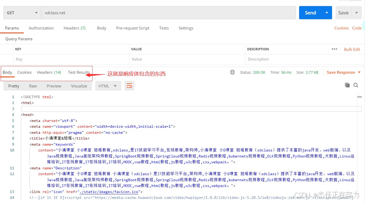Viewport: 365px width, 202px height.
Task: Click the 'Query Params' label
Action: [x=19, y=39]
